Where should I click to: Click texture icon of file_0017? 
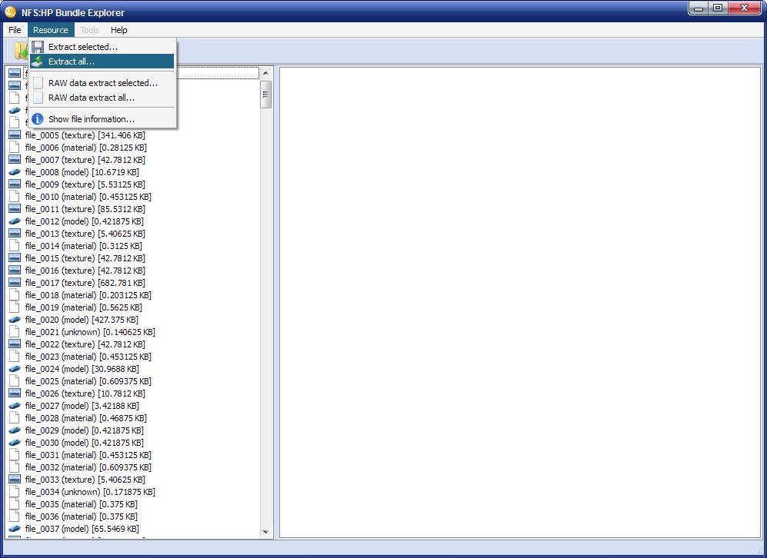tap(15, 283)
